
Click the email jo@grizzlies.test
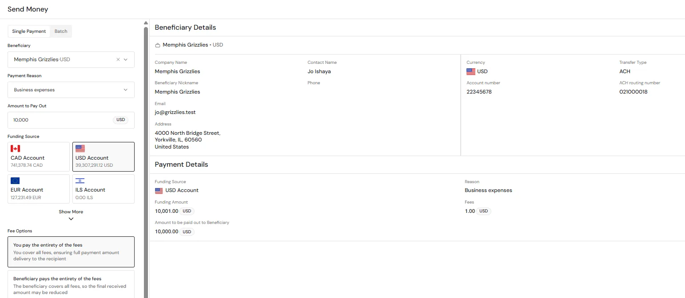[175, 112]
